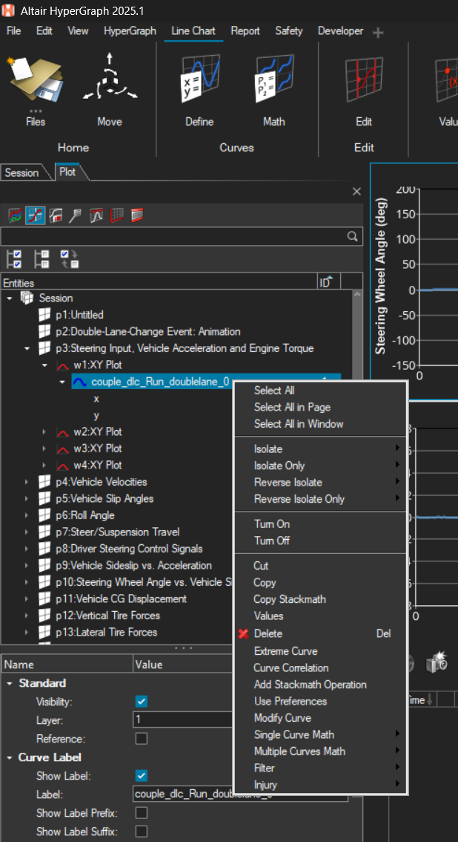Expand the p6:Roll Angle page
The image size is (458, 842).
tap(27, 515)
